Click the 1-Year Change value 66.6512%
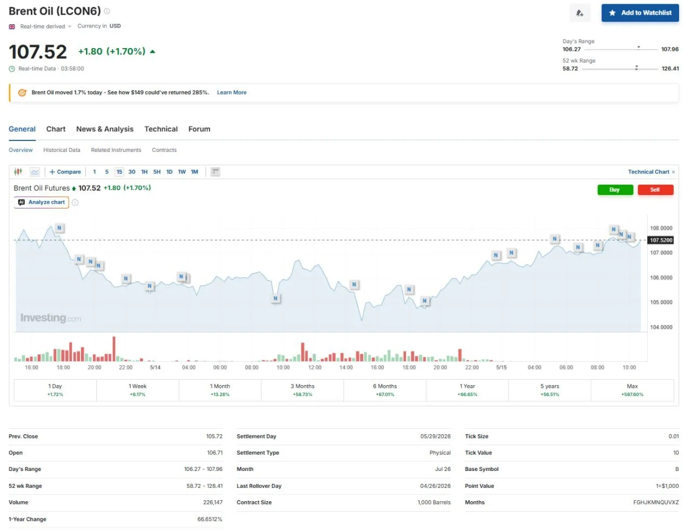The height and width of the screenshot is (532, 691). [210, 520]
